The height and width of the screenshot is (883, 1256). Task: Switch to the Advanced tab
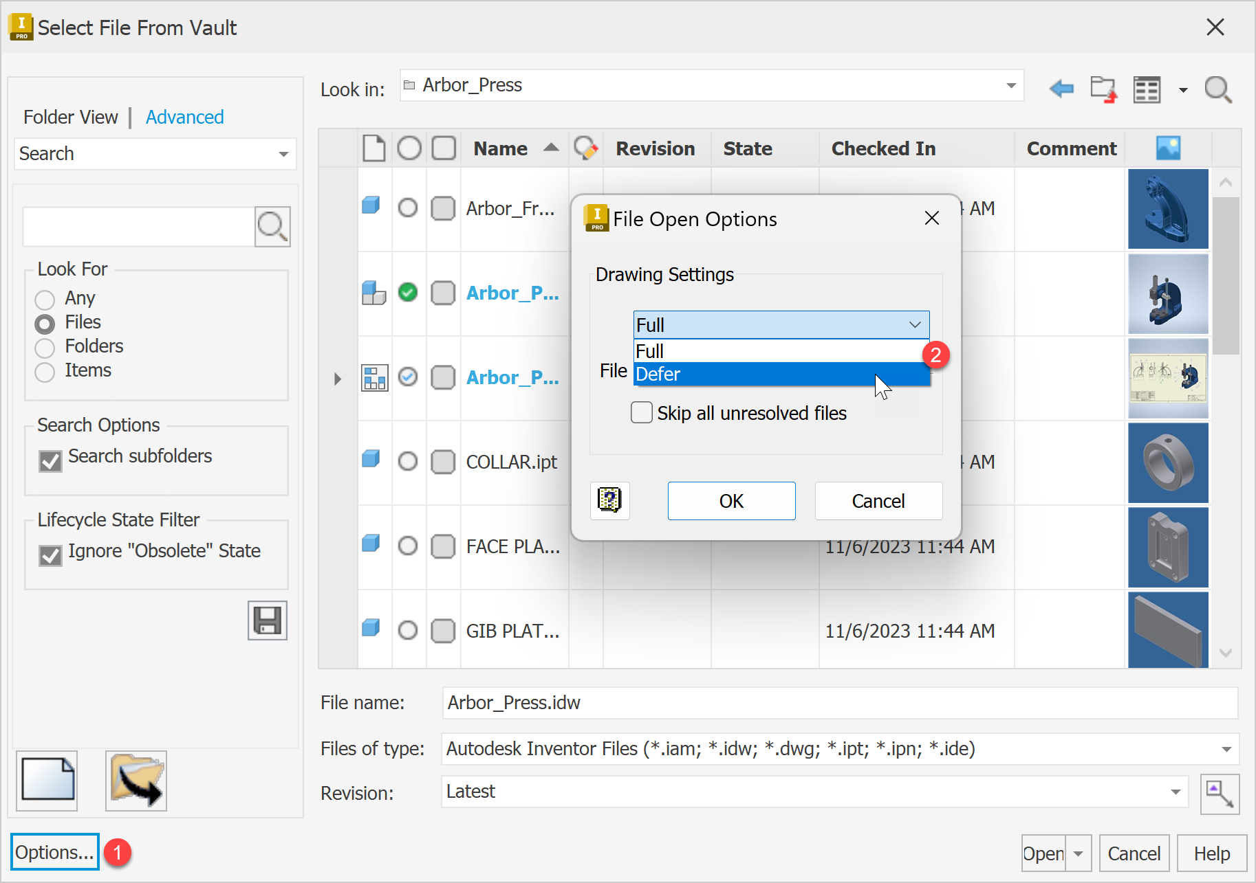[184, 117]
